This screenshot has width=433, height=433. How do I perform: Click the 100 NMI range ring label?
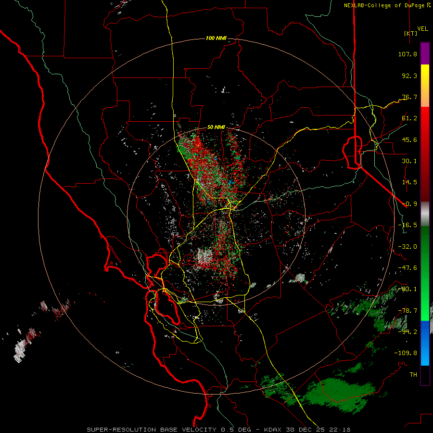coord(216,38)
